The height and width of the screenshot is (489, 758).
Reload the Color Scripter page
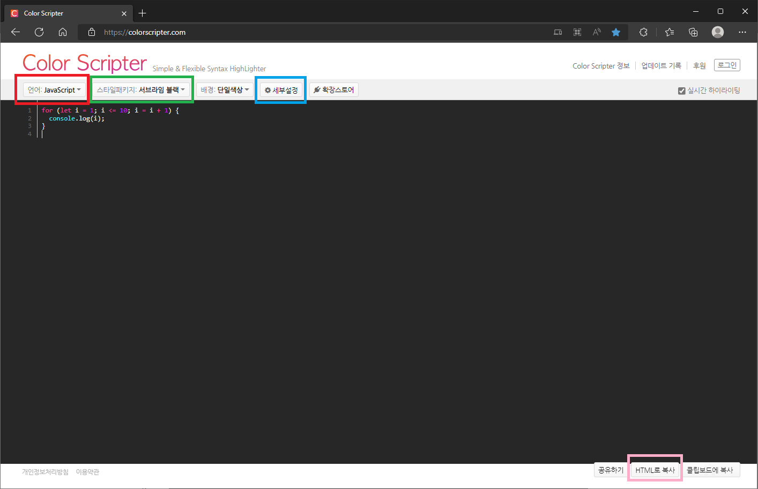[39, 32]
